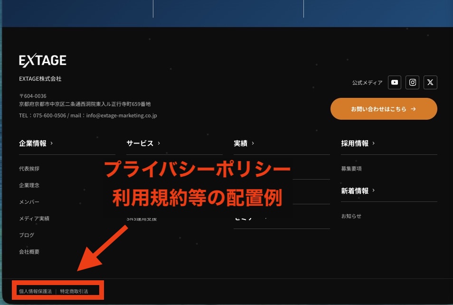Click the お知らせ link
Screen dimensions: 453x305
[x=351, y=216]
